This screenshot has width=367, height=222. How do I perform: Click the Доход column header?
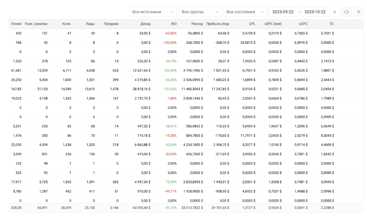pyautogui.click(x=145, y=24)
